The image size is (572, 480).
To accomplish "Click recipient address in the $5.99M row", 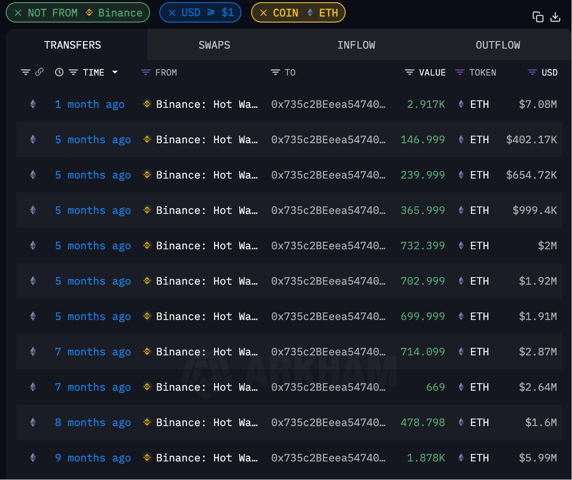I will tap(328, 458).
